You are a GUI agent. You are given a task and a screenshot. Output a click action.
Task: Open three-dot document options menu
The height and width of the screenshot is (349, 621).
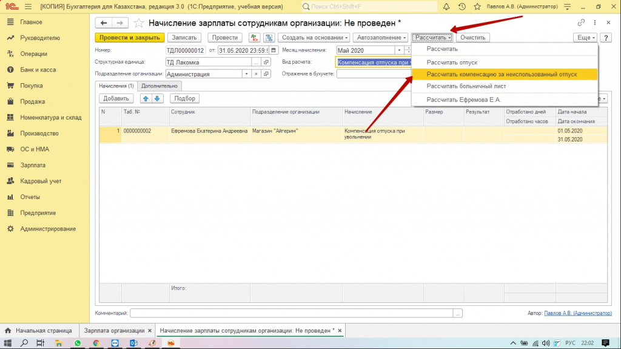click(595, 22)
